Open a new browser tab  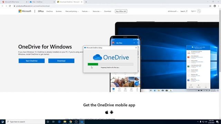tap(86, 2)
